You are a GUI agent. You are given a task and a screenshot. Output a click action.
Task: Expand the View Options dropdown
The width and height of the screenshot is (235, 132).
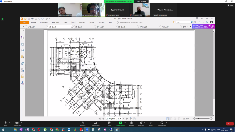(142, 1)
